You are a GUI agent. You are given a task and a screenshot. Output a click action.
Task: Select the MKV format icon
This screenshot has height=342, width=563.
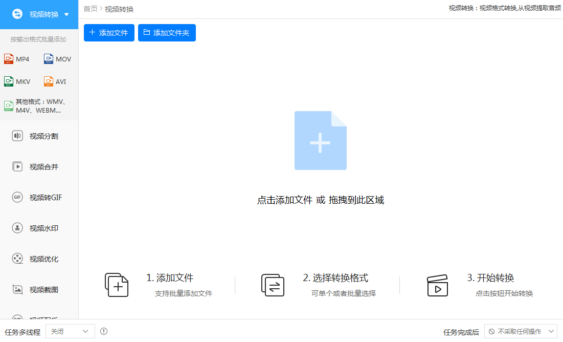9,81
